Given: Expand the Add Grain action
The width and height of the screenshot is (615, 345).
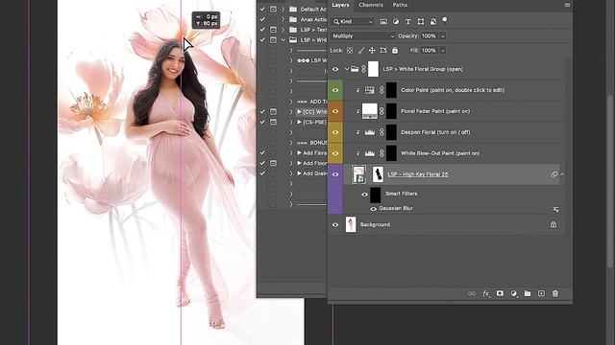Looking at the screenshot, I should [x=291, y=173].
